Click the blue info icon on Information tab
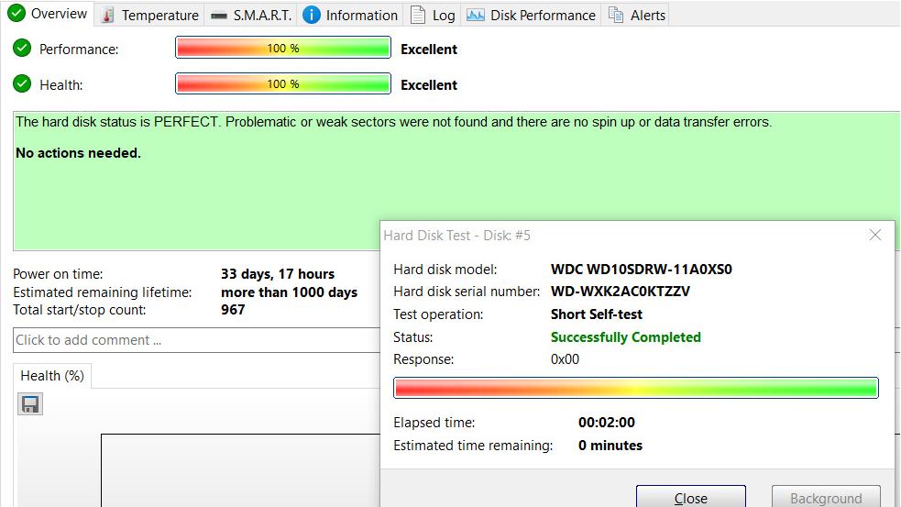This screenshot has height=507, width=901. click(312, 15)
